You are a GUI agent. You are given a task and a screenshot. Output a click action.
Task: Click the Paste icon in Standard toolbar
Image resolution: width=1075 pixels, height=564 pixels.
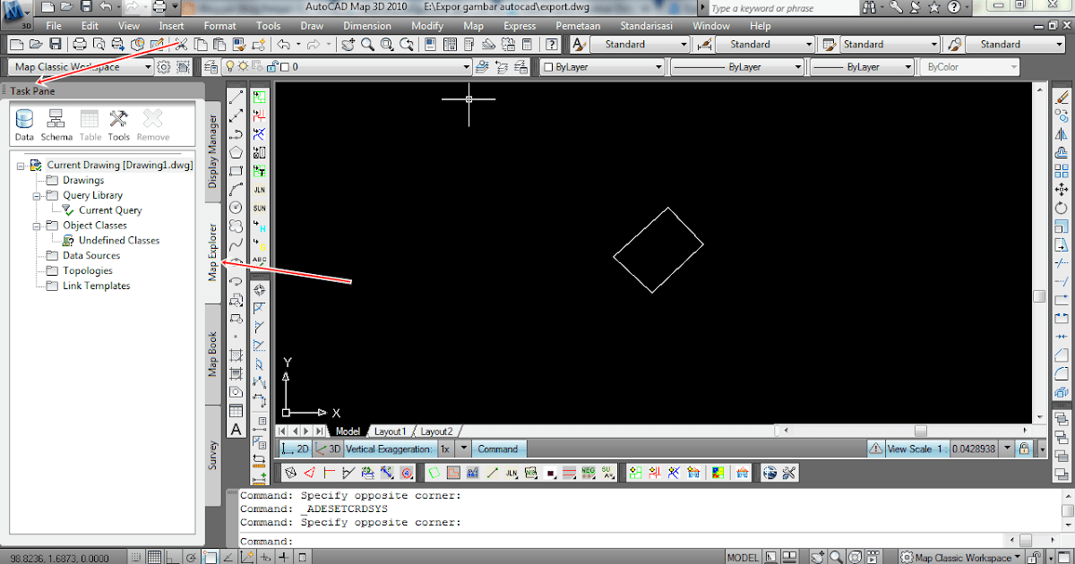tap(219, 44)
